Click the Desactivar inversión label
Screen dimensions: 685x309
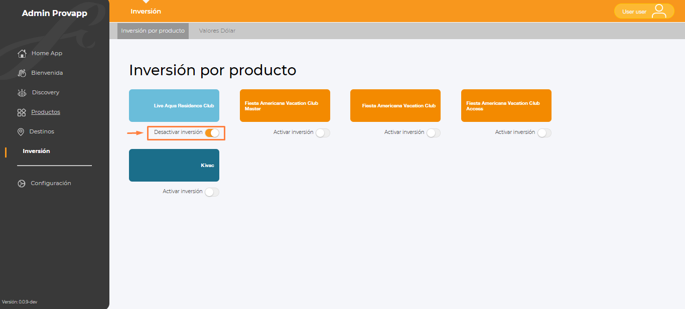pos(178,132)
